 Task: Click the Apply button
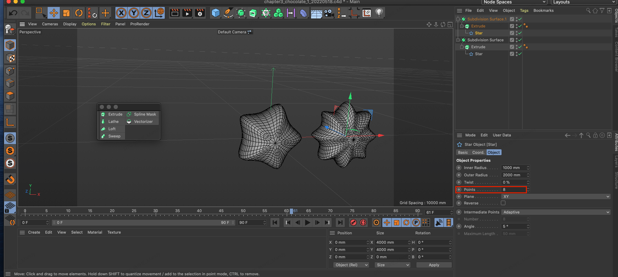click(434, 265)
